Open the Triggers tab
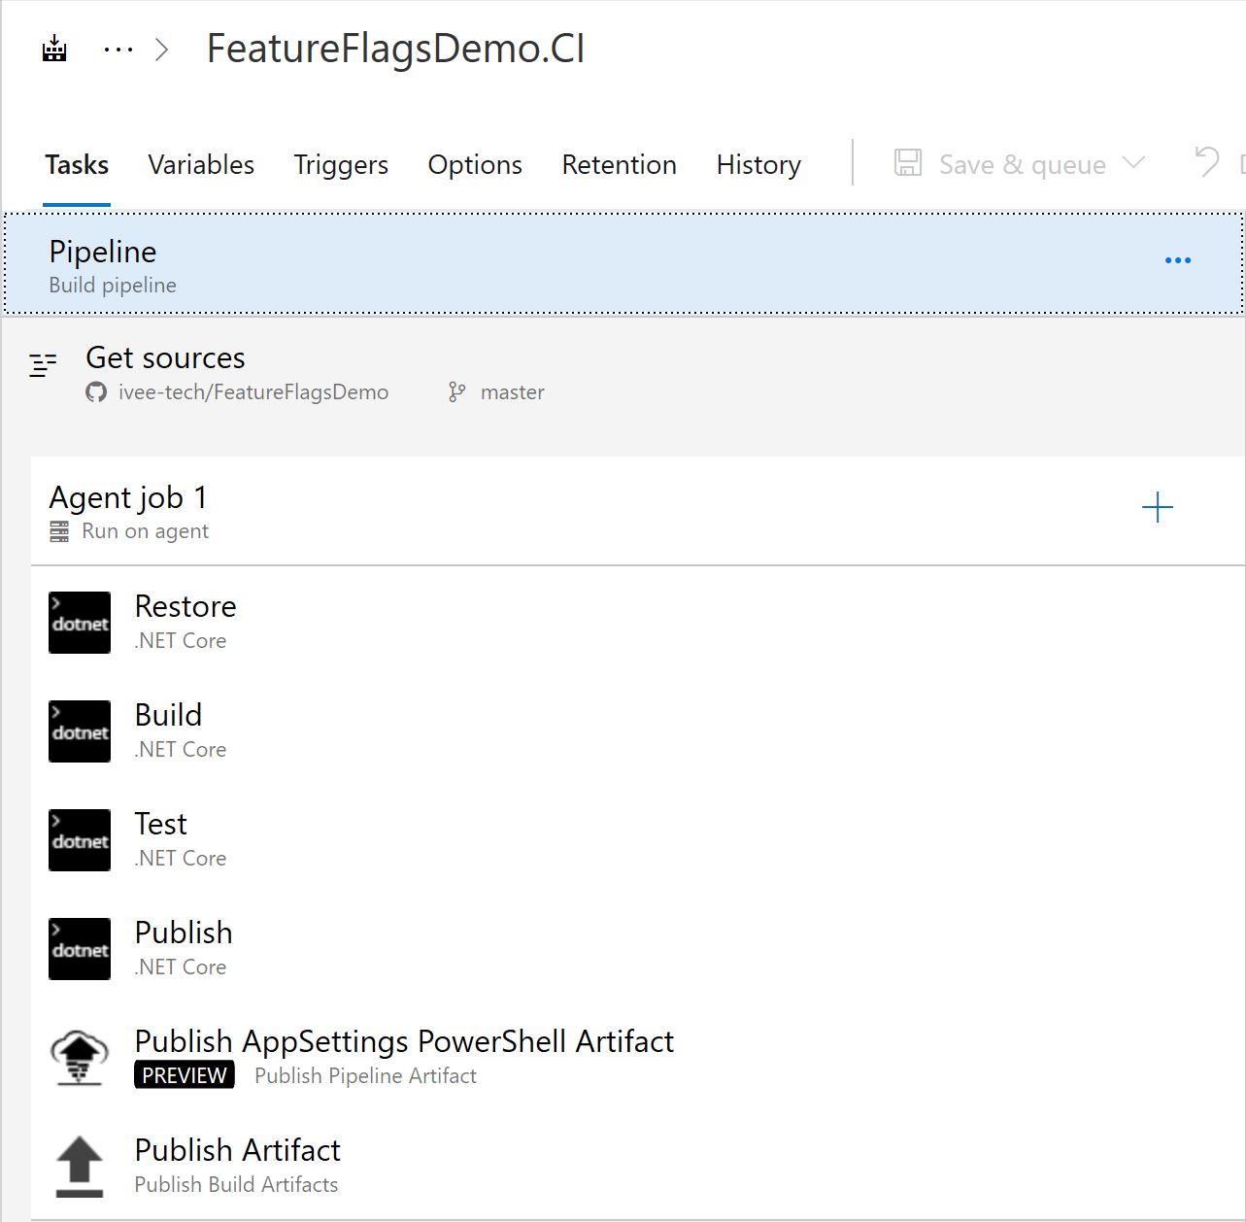This screenshot has height=1222, width=1246. 341,165
